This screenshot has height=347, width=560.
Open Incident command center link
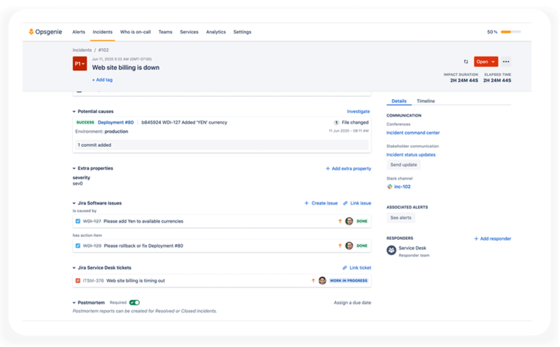[x=413, y=133]
